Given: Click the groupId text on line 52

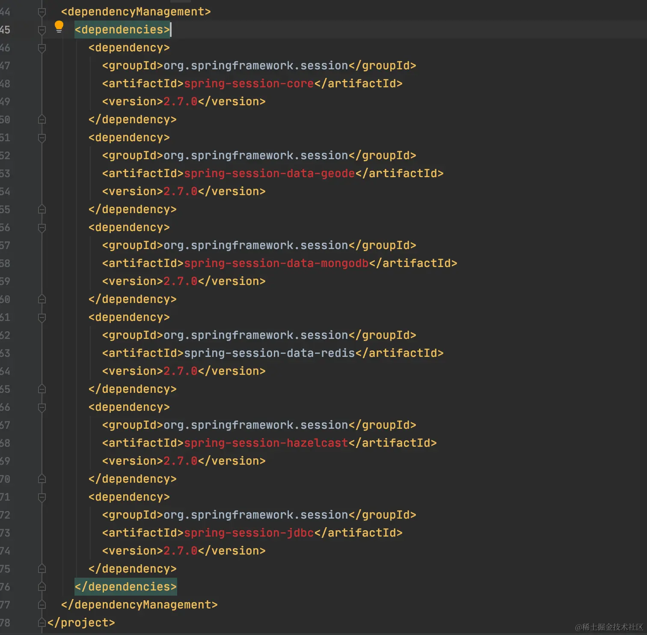Looking at the screenshot, I should 256,155.
